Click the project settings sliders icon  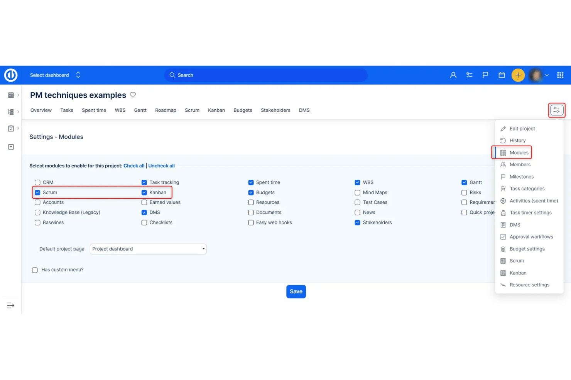tap(557, 110)
